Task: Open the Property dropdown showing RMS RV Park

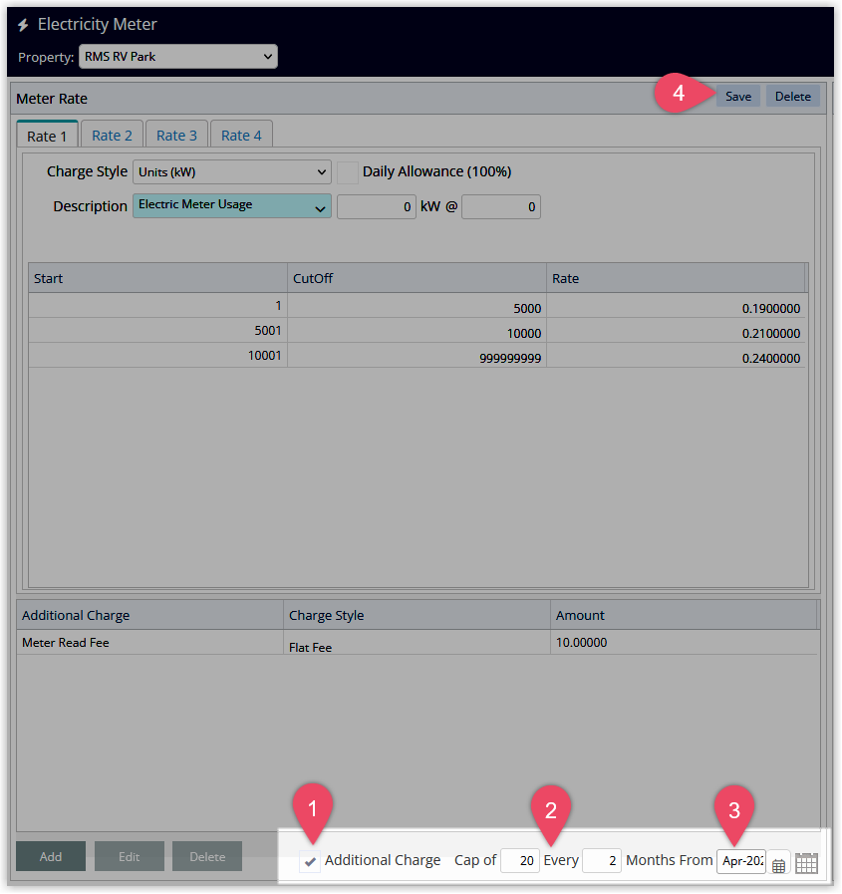Action: [177, 57]
